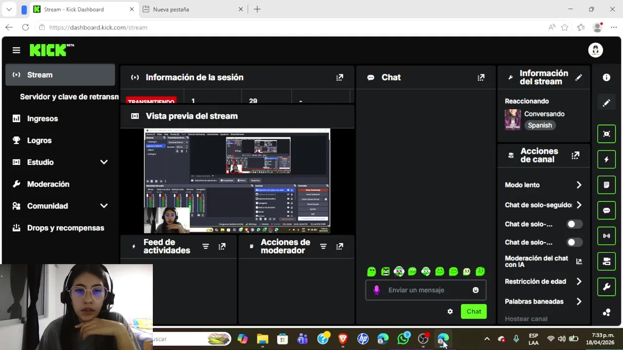This screenshot has height=350, width=623.
Task: Open Restricción de edad options arrow
Action: click(x=579, y=281)
